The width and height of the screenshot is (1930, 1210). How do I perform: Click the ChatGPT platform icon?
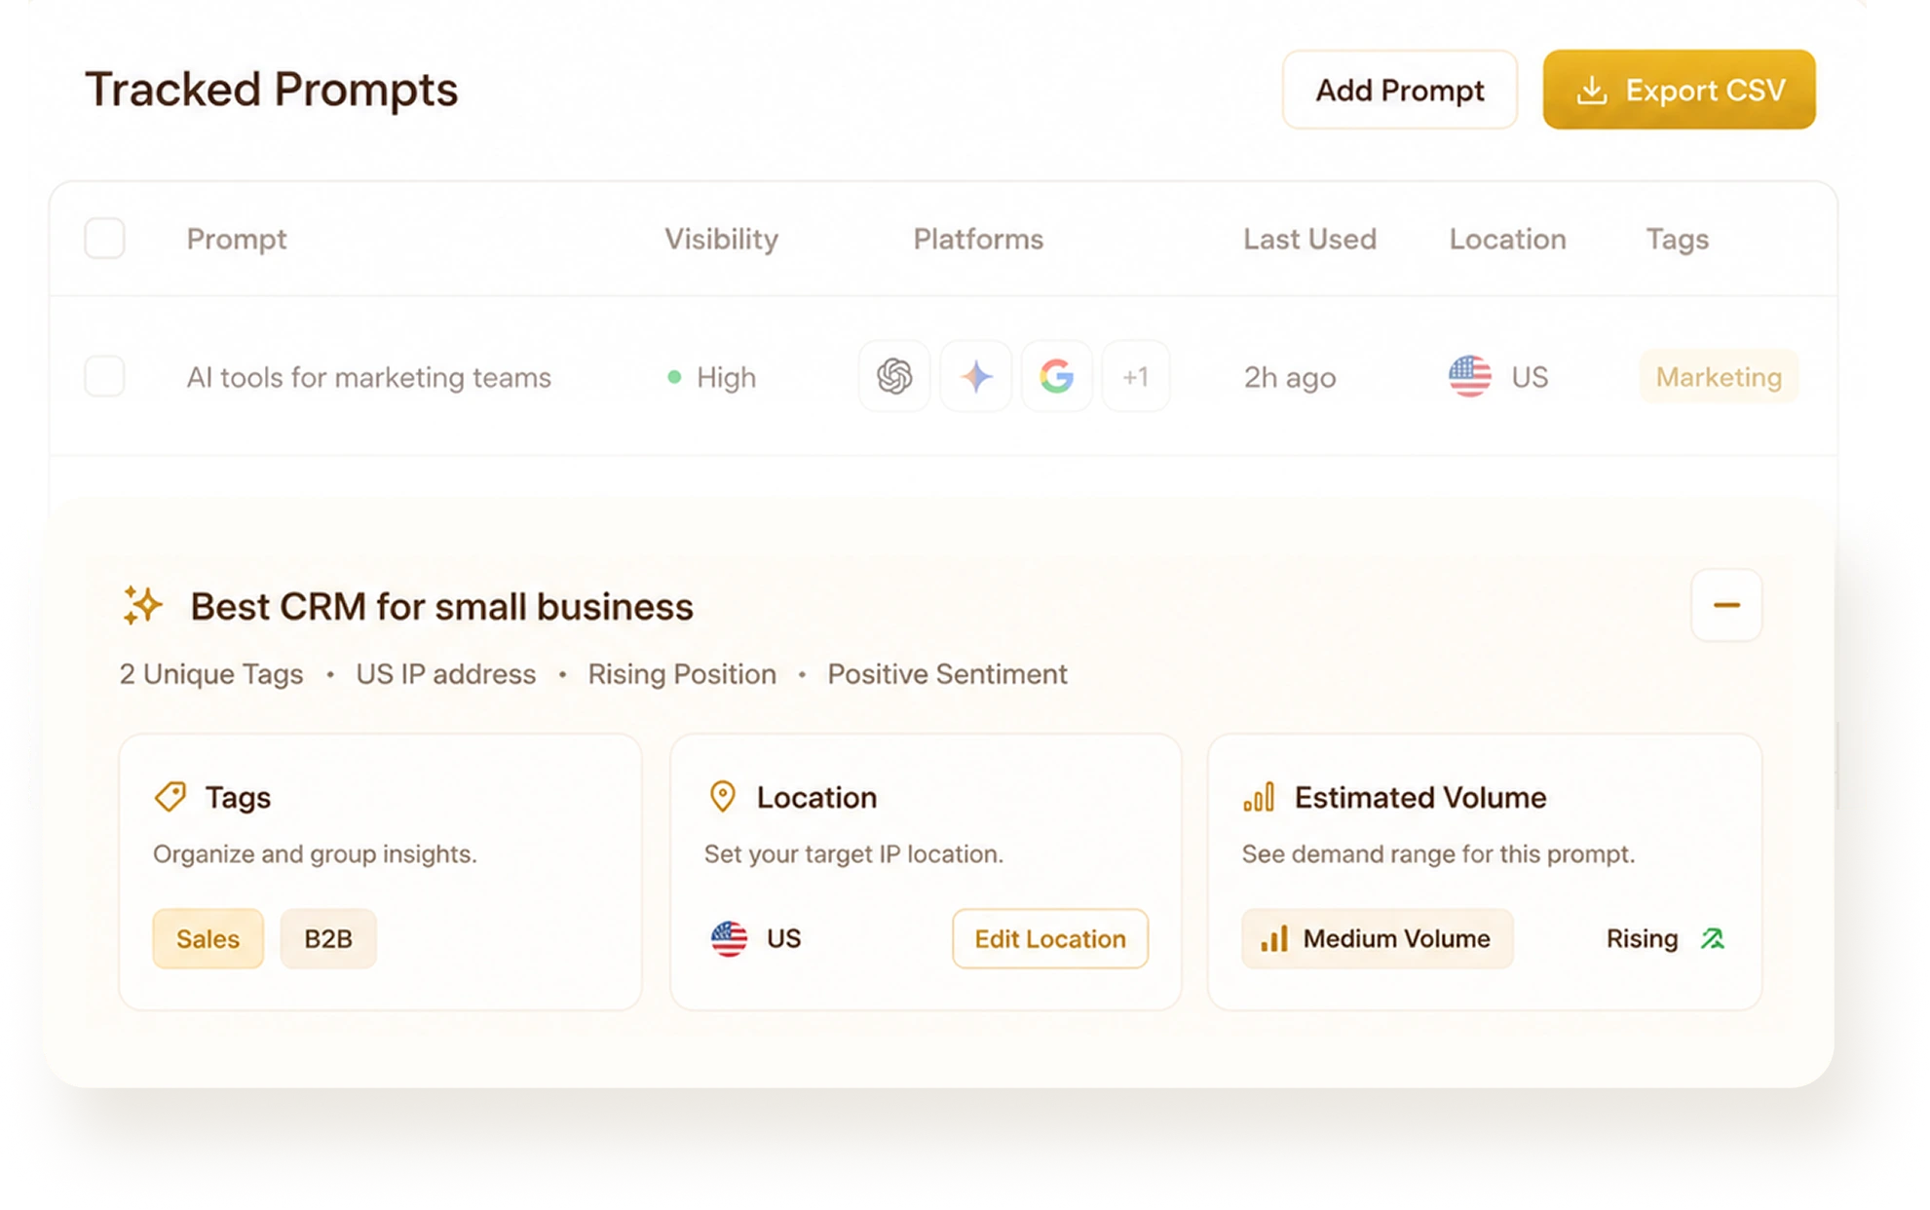[x=893, y=376]
